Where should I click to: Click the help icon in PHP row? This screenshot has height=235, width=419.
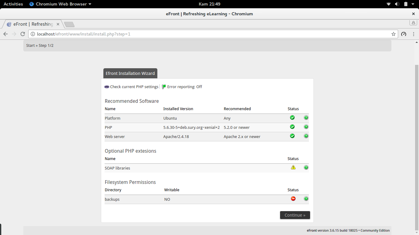click(306, 127)
